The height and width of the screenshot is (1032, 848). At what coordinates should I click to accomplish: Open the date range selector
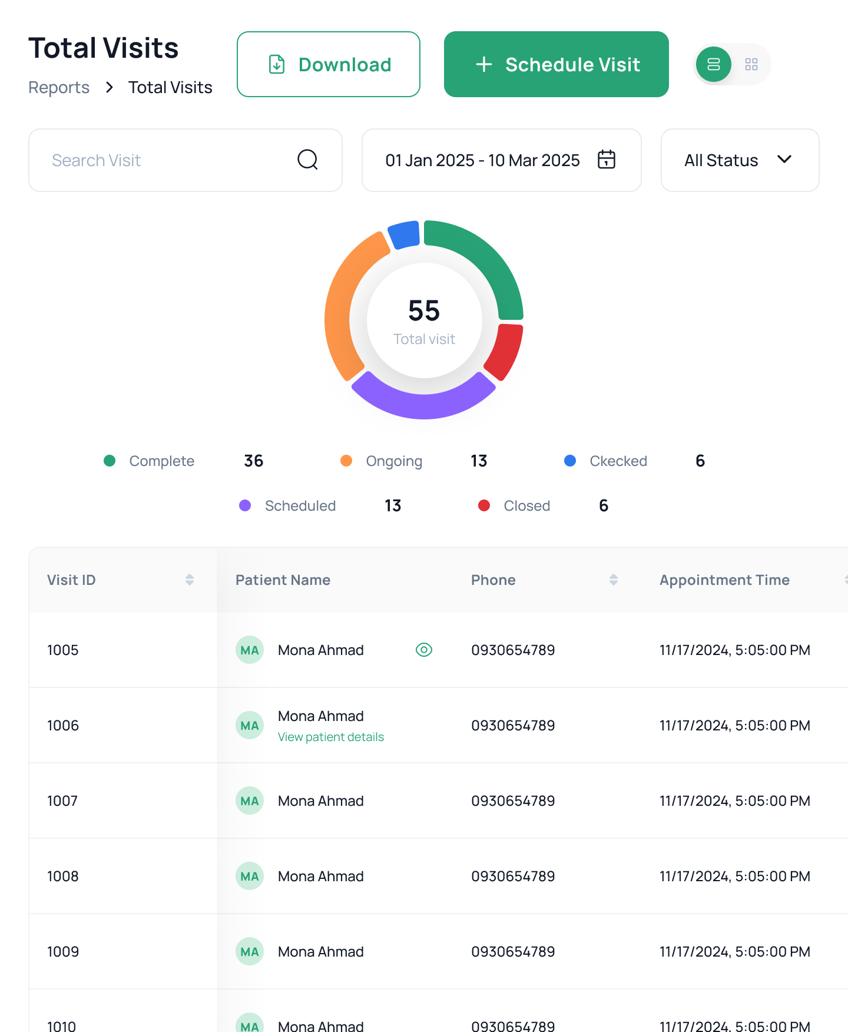click(483, 160)
